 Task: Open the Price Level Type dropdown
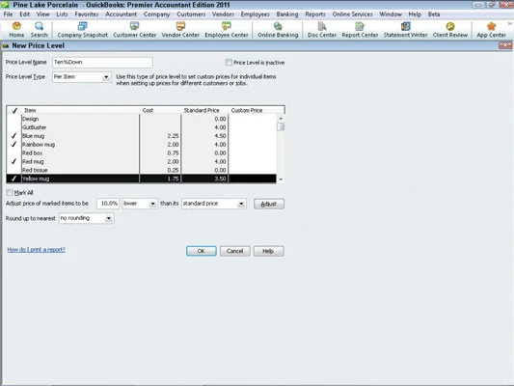click(x=106, y=77)
